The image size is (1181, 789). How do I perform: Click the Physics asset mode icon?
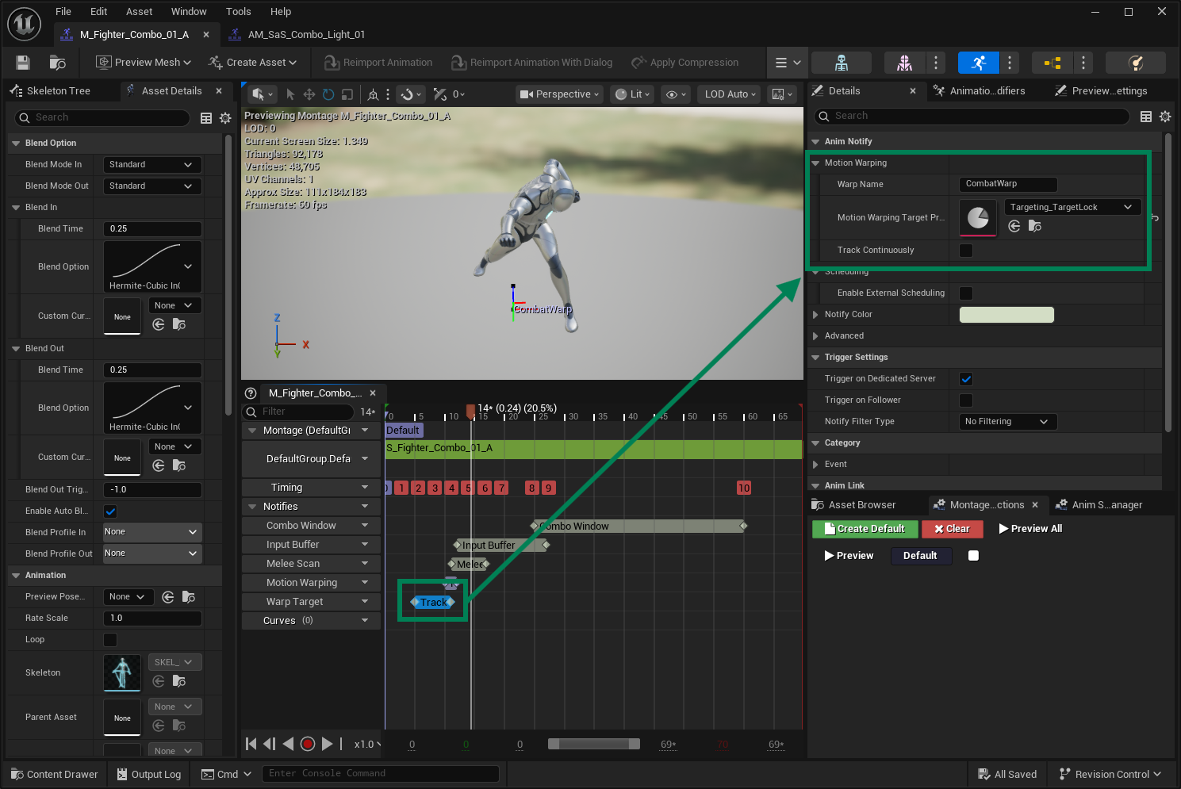[x=1136, y=63]
